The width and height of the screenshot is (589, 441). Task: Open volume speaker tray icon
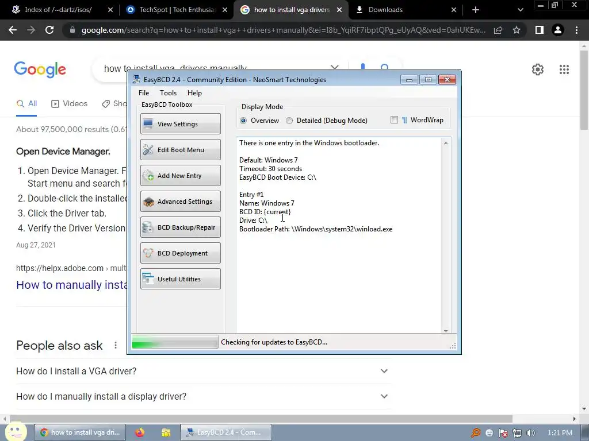pyautogui.click(x=530, y=433)
